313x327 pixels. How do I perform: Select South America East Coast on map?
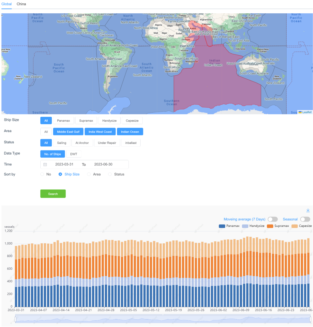coord(119,66)
